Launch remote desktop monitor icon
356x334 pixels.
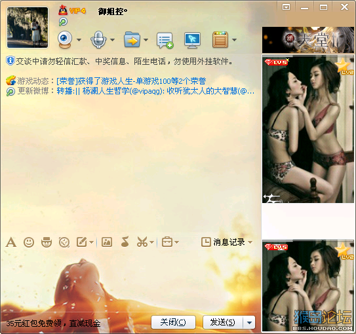(192, 40)
